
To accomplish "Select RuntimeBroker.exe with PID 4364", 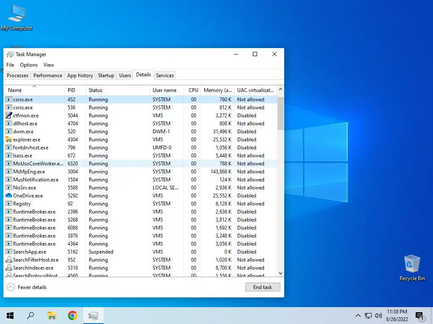I will (x=140, y=243).
